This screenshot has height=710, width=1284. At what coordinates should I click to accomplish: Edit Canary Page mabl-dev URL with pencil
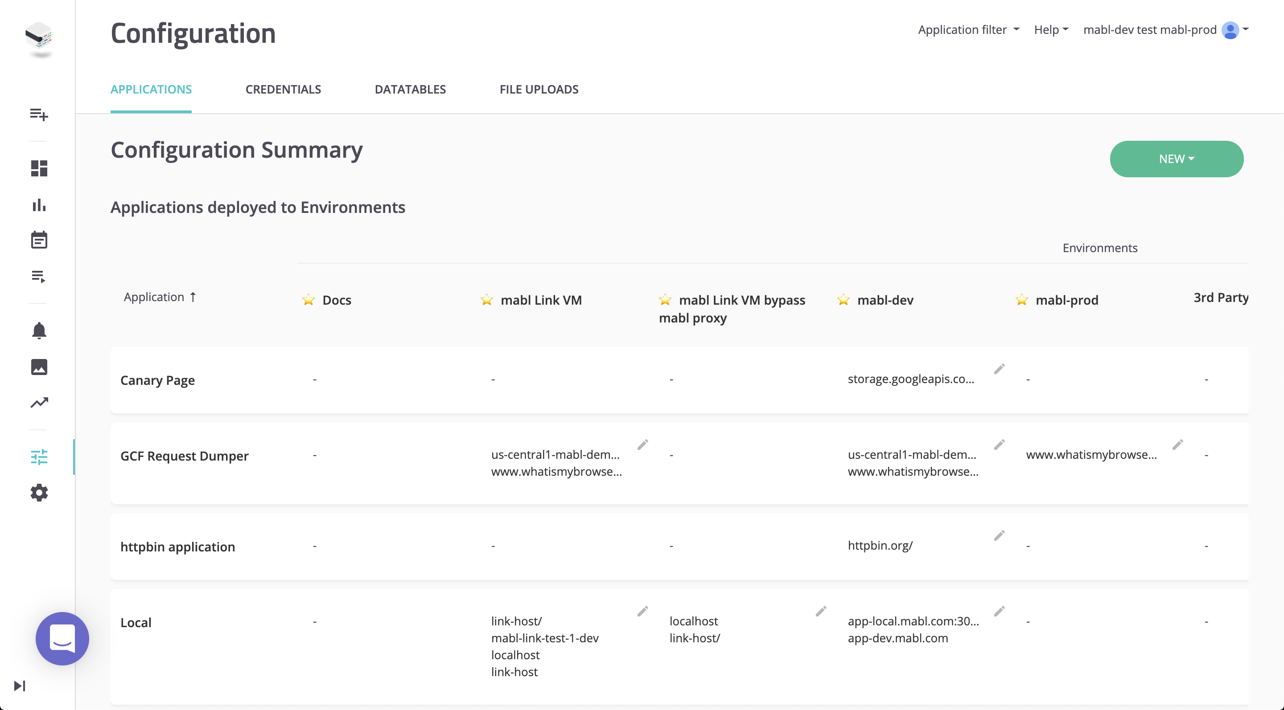[x=999, y=369]
